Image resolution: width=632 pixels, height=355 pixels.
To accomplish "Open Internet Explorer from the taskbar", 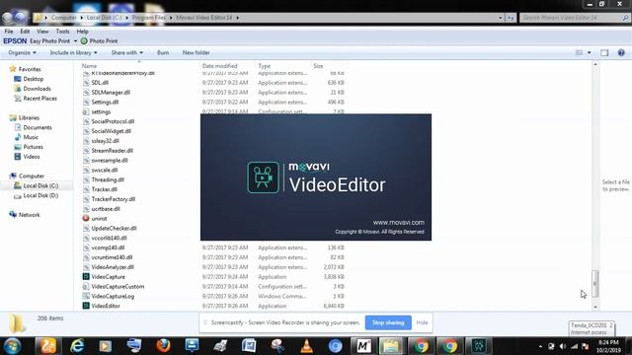I will [x=77, y=346].
